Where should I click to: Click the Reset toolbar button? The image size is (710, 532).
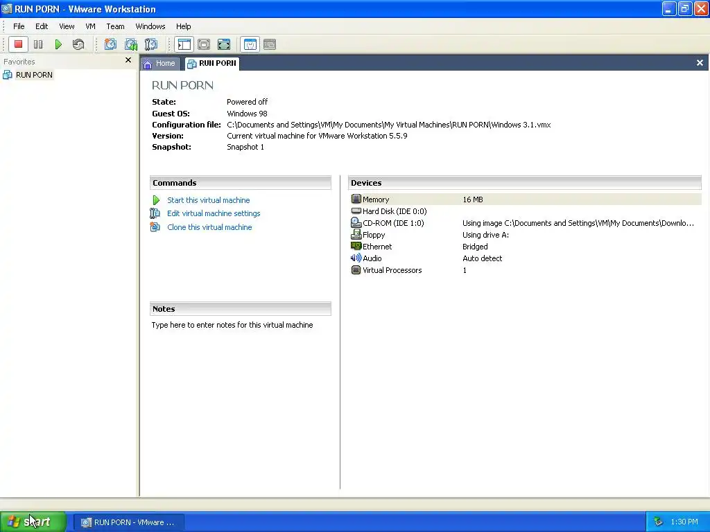(78, 44)
